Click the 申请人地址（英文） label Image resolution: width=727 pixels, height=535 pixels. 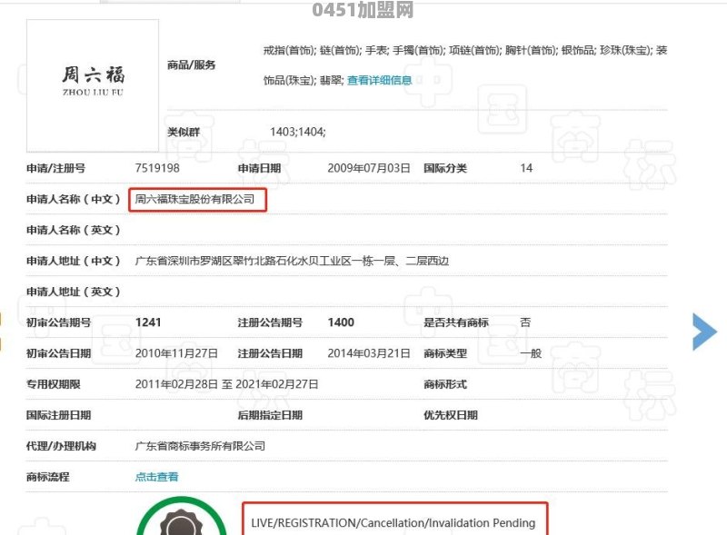(74, 292)
